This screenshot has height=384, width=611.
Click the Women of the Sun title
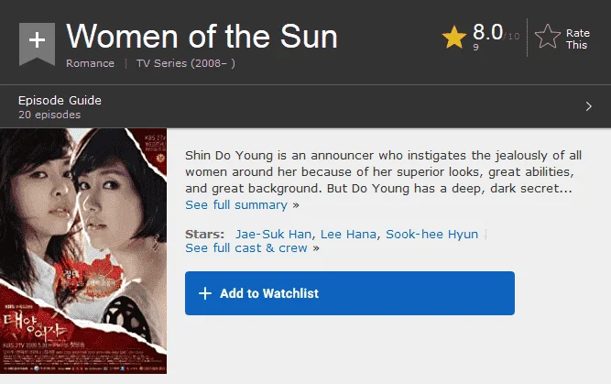tap(202, 37)
